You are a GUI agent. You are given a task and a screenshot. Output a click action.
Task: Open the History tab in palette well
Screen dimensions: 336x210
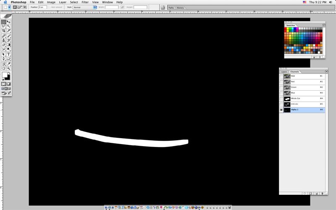[180, 8]
